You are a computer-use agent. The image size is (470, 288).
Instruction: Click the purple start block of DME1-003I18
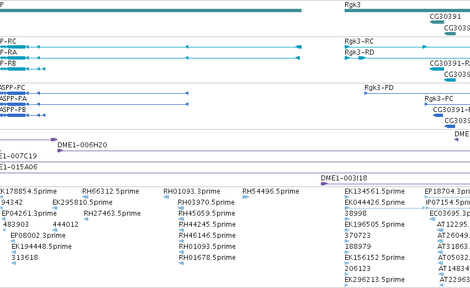coord(324,184)
